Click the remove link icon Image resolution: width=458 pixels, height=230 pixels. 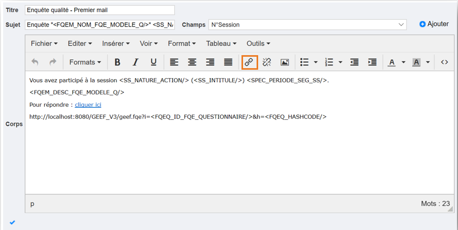(266, 62)
